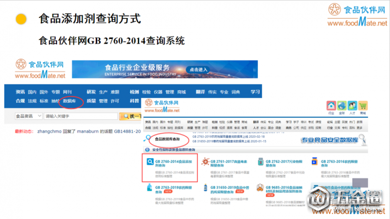
Task: Open 专题 in the large blue navigation bar
Action: click(56, 92)
